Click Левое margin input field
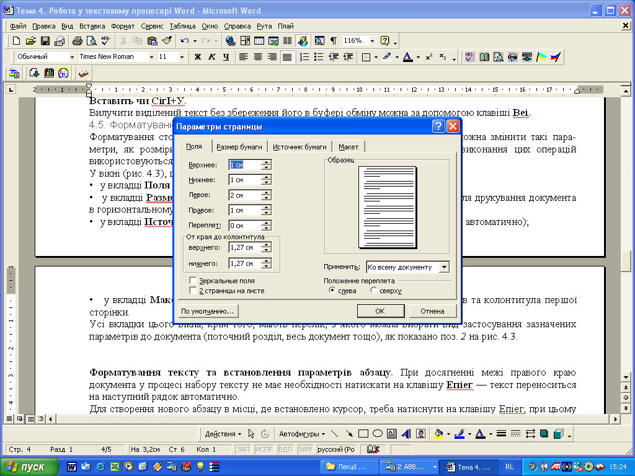635x476 pixels. point(245,195)
